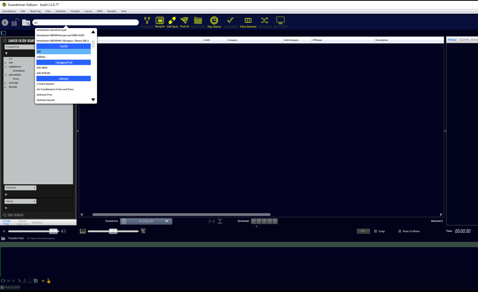
Task: Click the volume slider handle
Action: [53, 231]
